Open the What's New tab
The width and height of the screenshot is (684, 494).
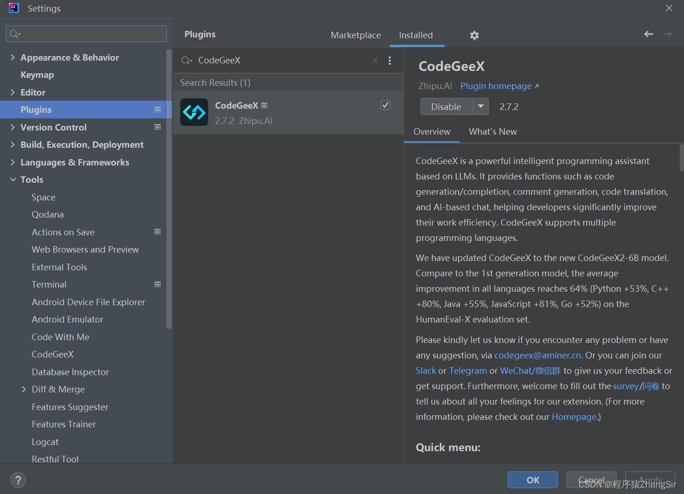click(493, 131)
